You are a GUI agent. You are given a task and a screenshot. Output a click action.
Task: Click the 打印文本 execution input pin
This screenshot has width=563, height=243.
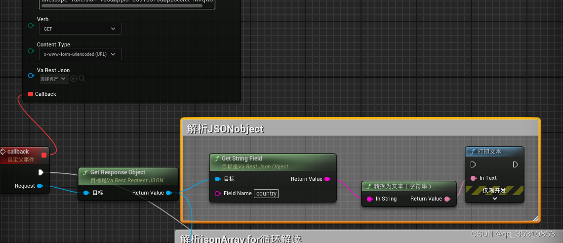click(473, 164)
